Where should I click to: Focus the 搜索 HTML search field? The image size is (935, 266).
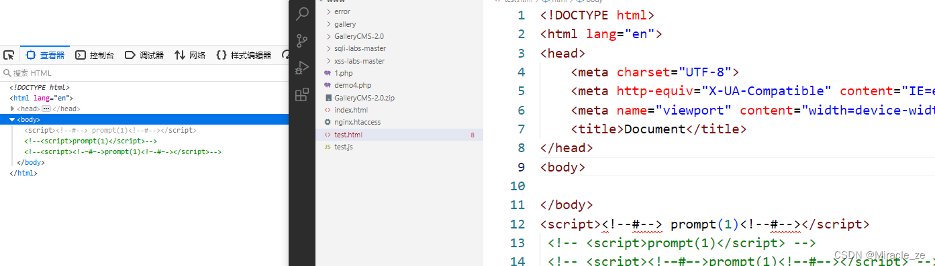click(x=144, y=73)
